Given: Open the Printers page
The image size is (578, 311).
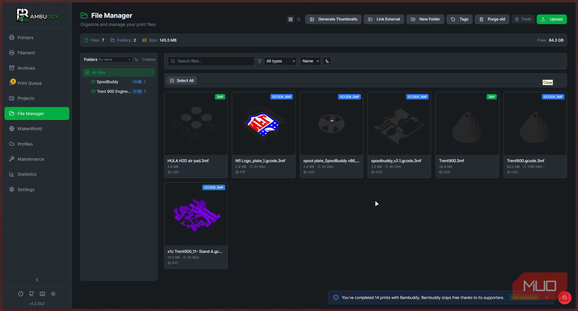Looking at the screenshot, I should 37,38.
